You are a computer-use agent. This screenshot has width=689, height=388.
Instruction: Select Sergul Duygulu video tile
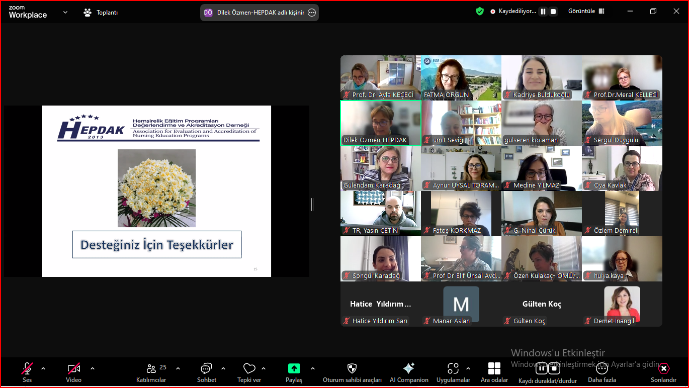click(622, 123)
